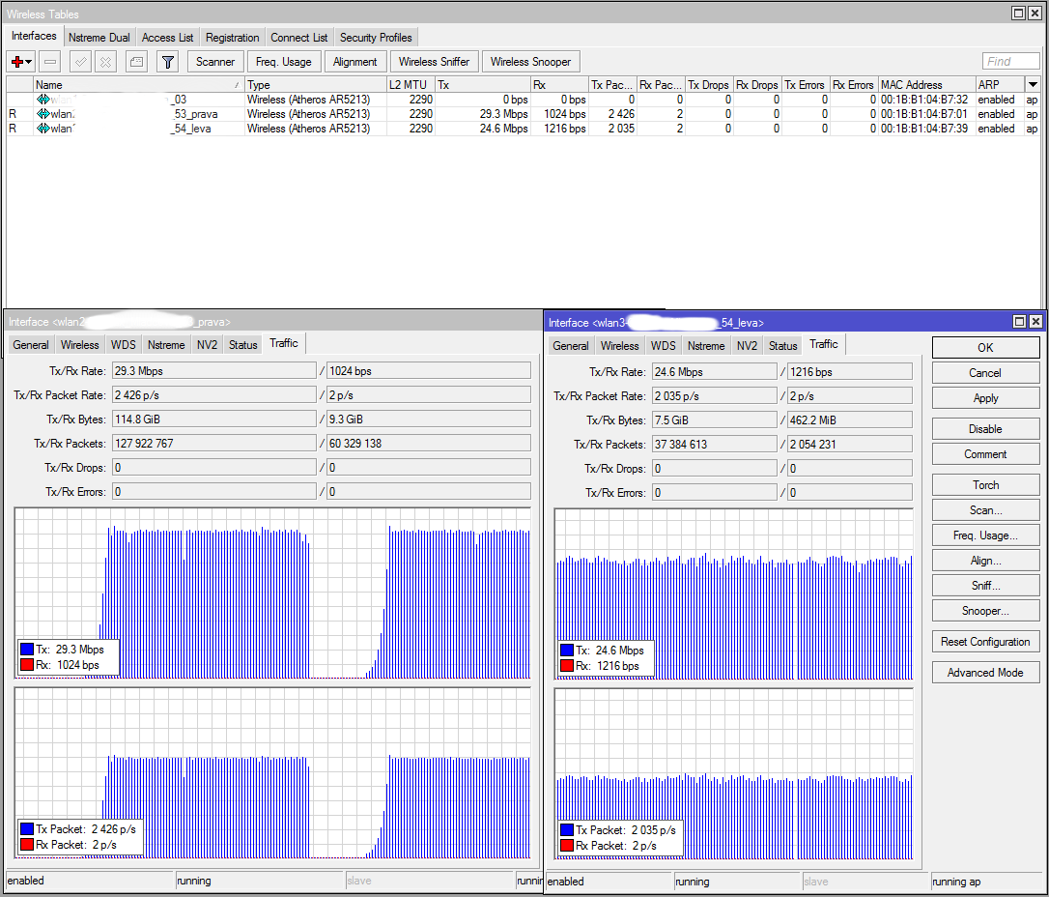This screenshot has width=1049, height=897.
Task: Select the Interfaces tab
Action: pos(34,36)
